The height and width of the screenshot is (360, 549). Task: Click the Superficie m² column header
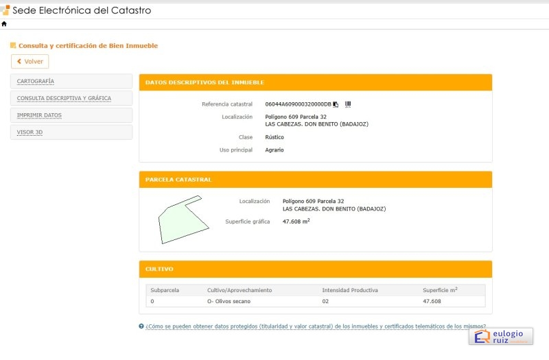(440, 289)
